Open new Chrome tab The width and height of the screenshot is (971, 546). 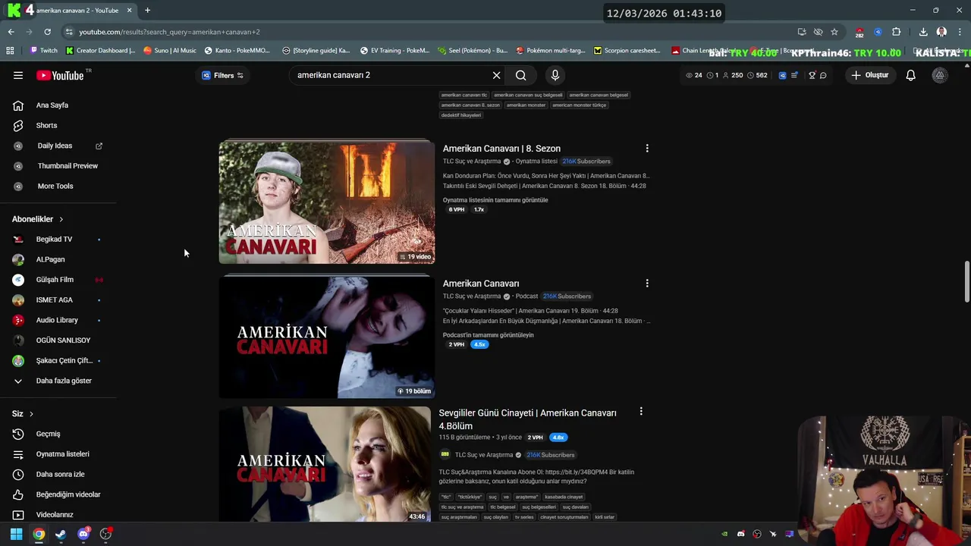pos(147,11)
